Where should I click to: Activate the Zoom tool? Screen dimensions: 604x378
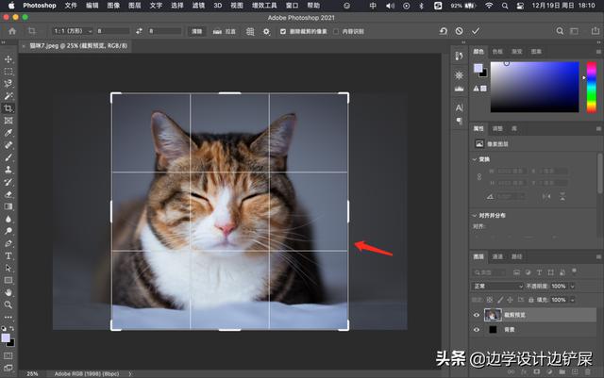tap(8, 304)
